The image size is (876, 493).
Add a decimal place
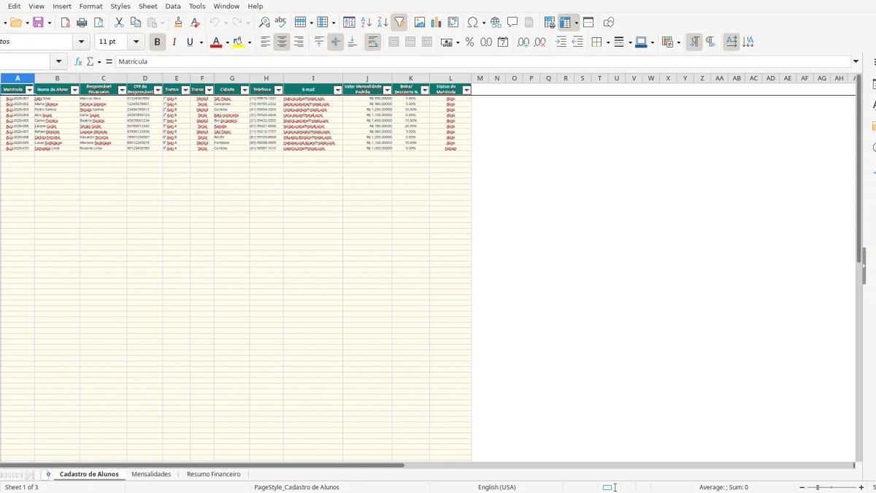[523, 42]
